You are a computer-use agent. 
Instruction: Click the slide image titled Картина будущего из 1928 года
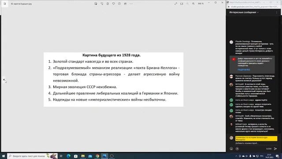[x=114, y=79]
